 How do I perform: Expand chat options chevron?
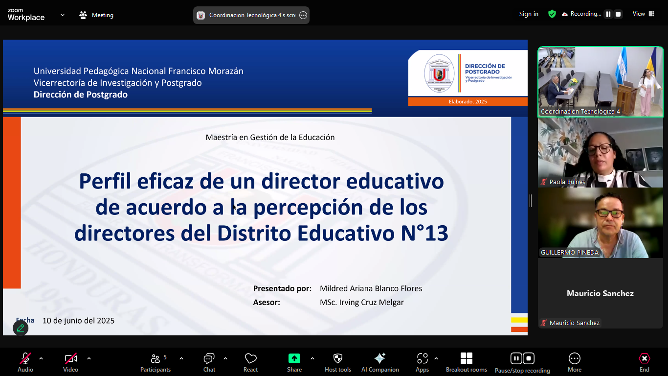pyautogui.click(x=225, y=358)
